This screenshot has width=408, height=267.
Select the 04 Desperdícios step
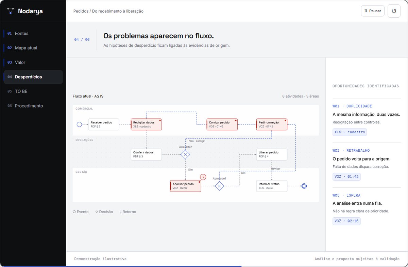pos(33,77)
